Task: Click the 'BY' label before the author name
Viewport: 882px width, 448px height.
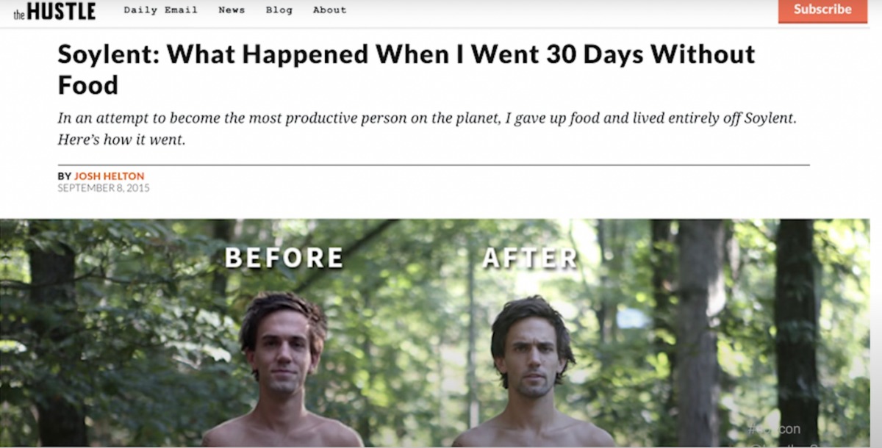Action: click(x=64, y=176)
